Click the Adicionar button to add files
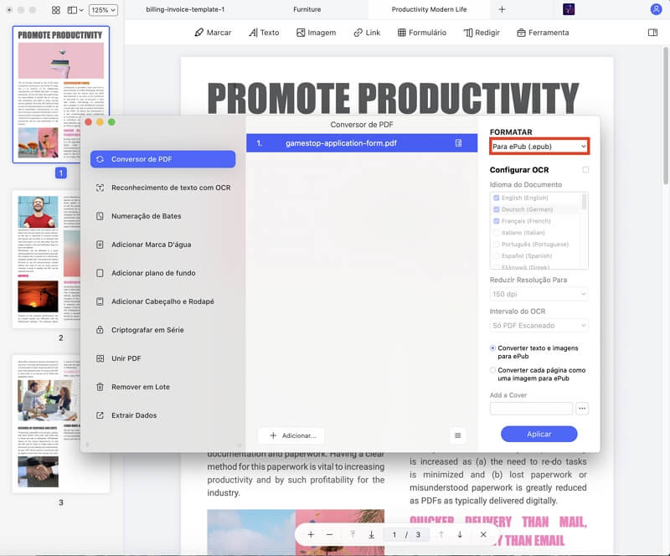 (x=291, y=435)
